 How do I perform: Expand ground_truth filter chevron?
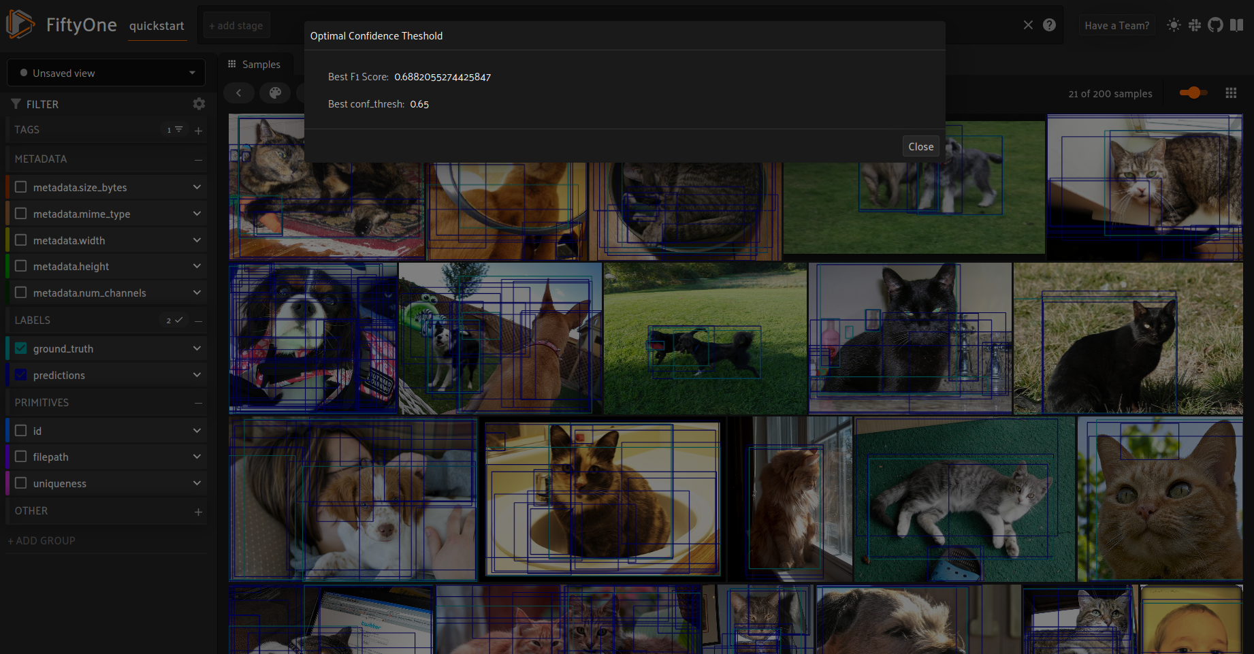(x=197, y=348)
